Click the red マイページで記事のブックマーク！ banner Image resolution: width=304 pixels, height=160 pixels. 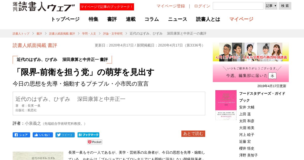click(x=107, y=7)
